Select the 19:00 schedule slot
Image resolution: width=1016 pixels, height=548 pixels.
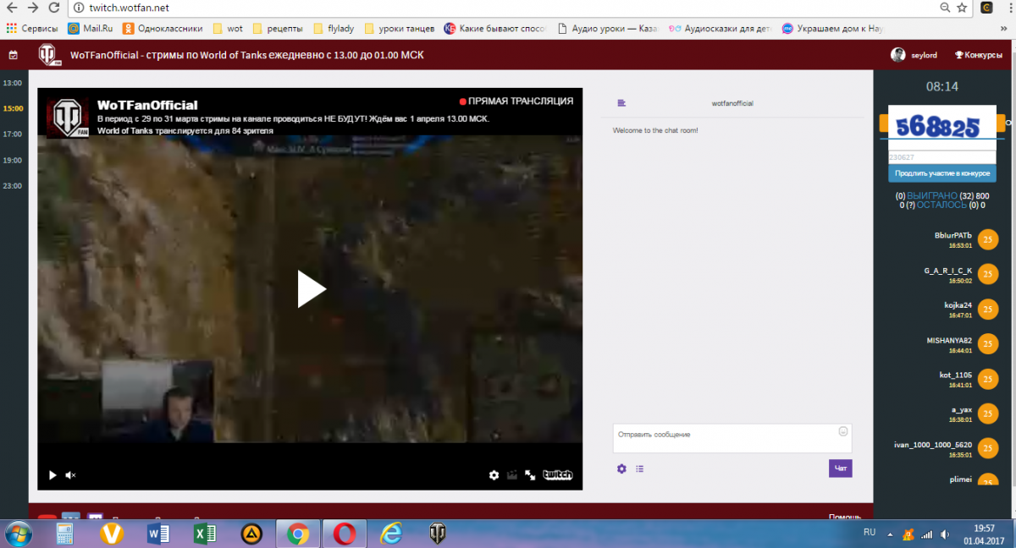point(12,160)
